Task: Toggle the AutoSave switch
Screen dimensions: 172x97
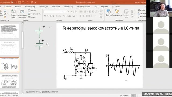Action: click(14, 2)
